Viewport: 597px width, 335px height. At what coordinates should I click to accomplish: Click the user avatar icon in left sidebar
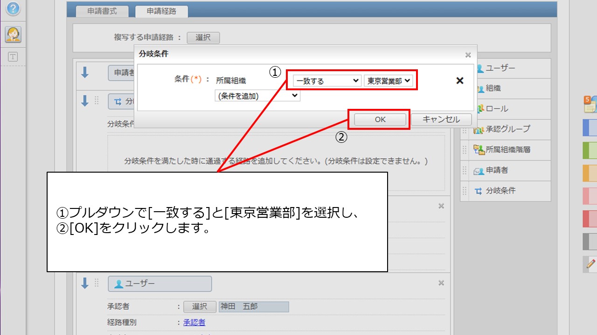(x=13, y=34)
